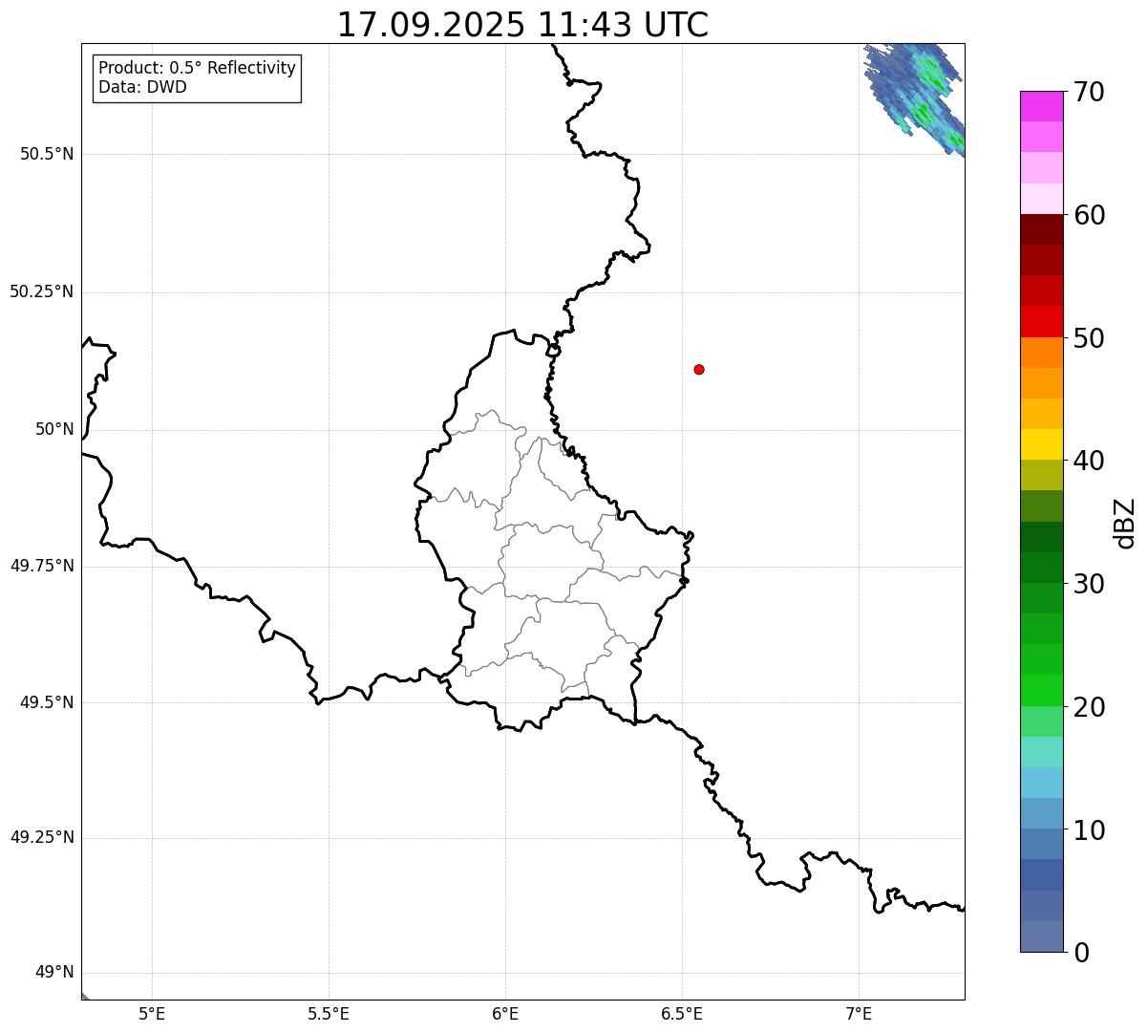Click the latitude label "49.75°N"
This screenshot has height=1033, width=1148.
pyautogui.click(x=42, y=566)
